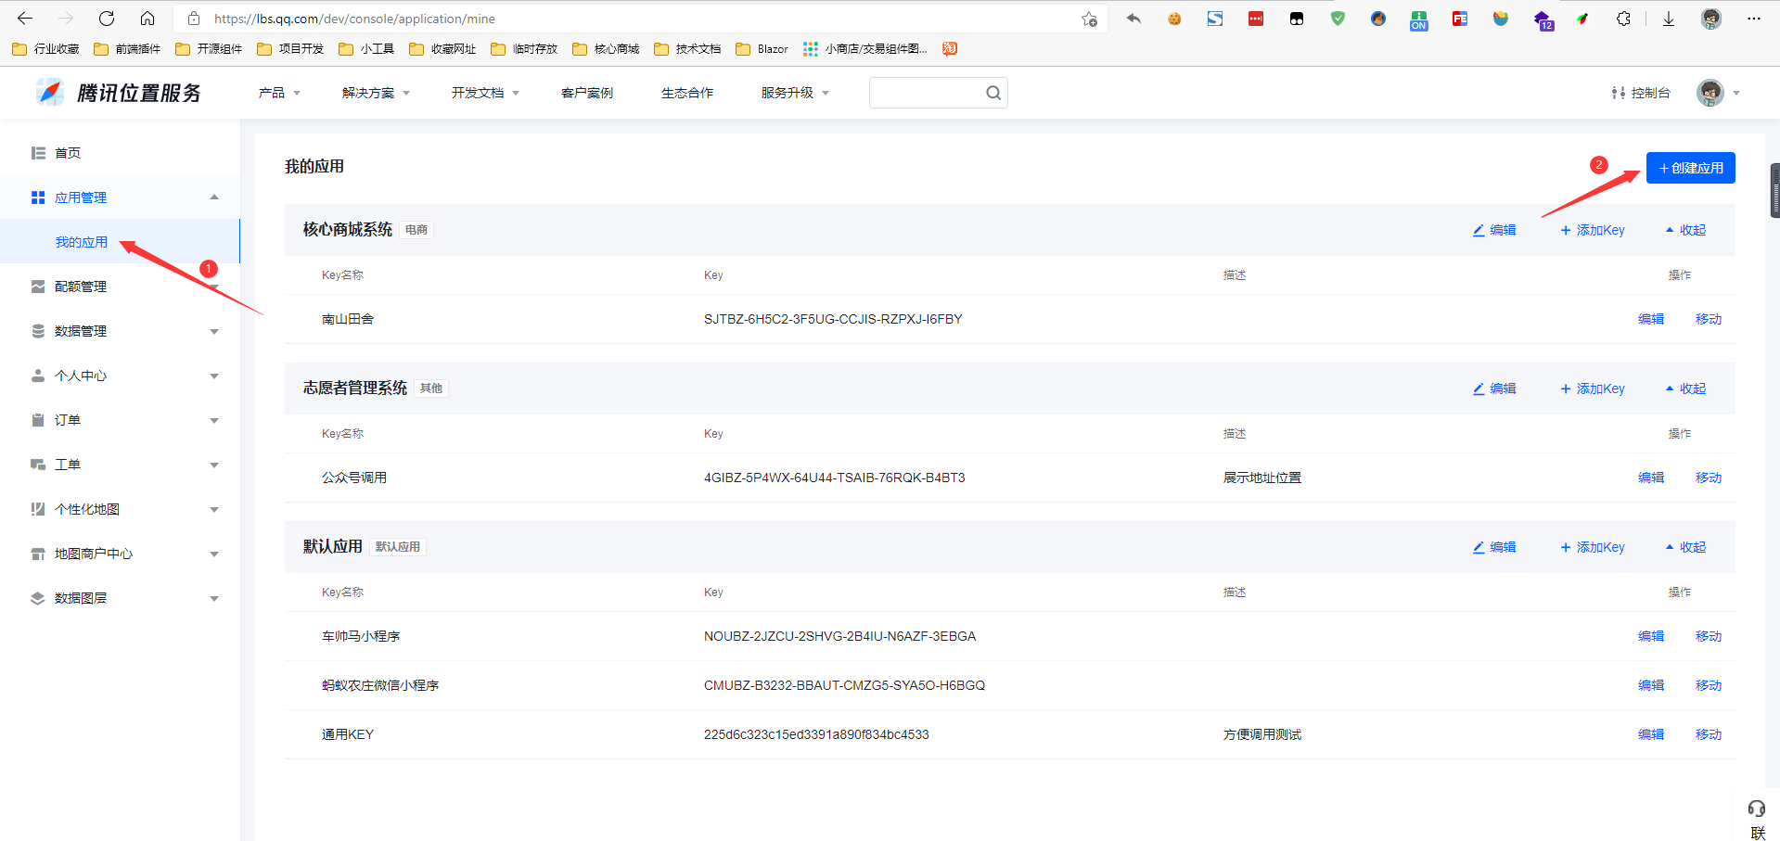1780x841 pixels.
Task: Click 添加Key for 志愿者管理系统
Action: point(1593,389)
